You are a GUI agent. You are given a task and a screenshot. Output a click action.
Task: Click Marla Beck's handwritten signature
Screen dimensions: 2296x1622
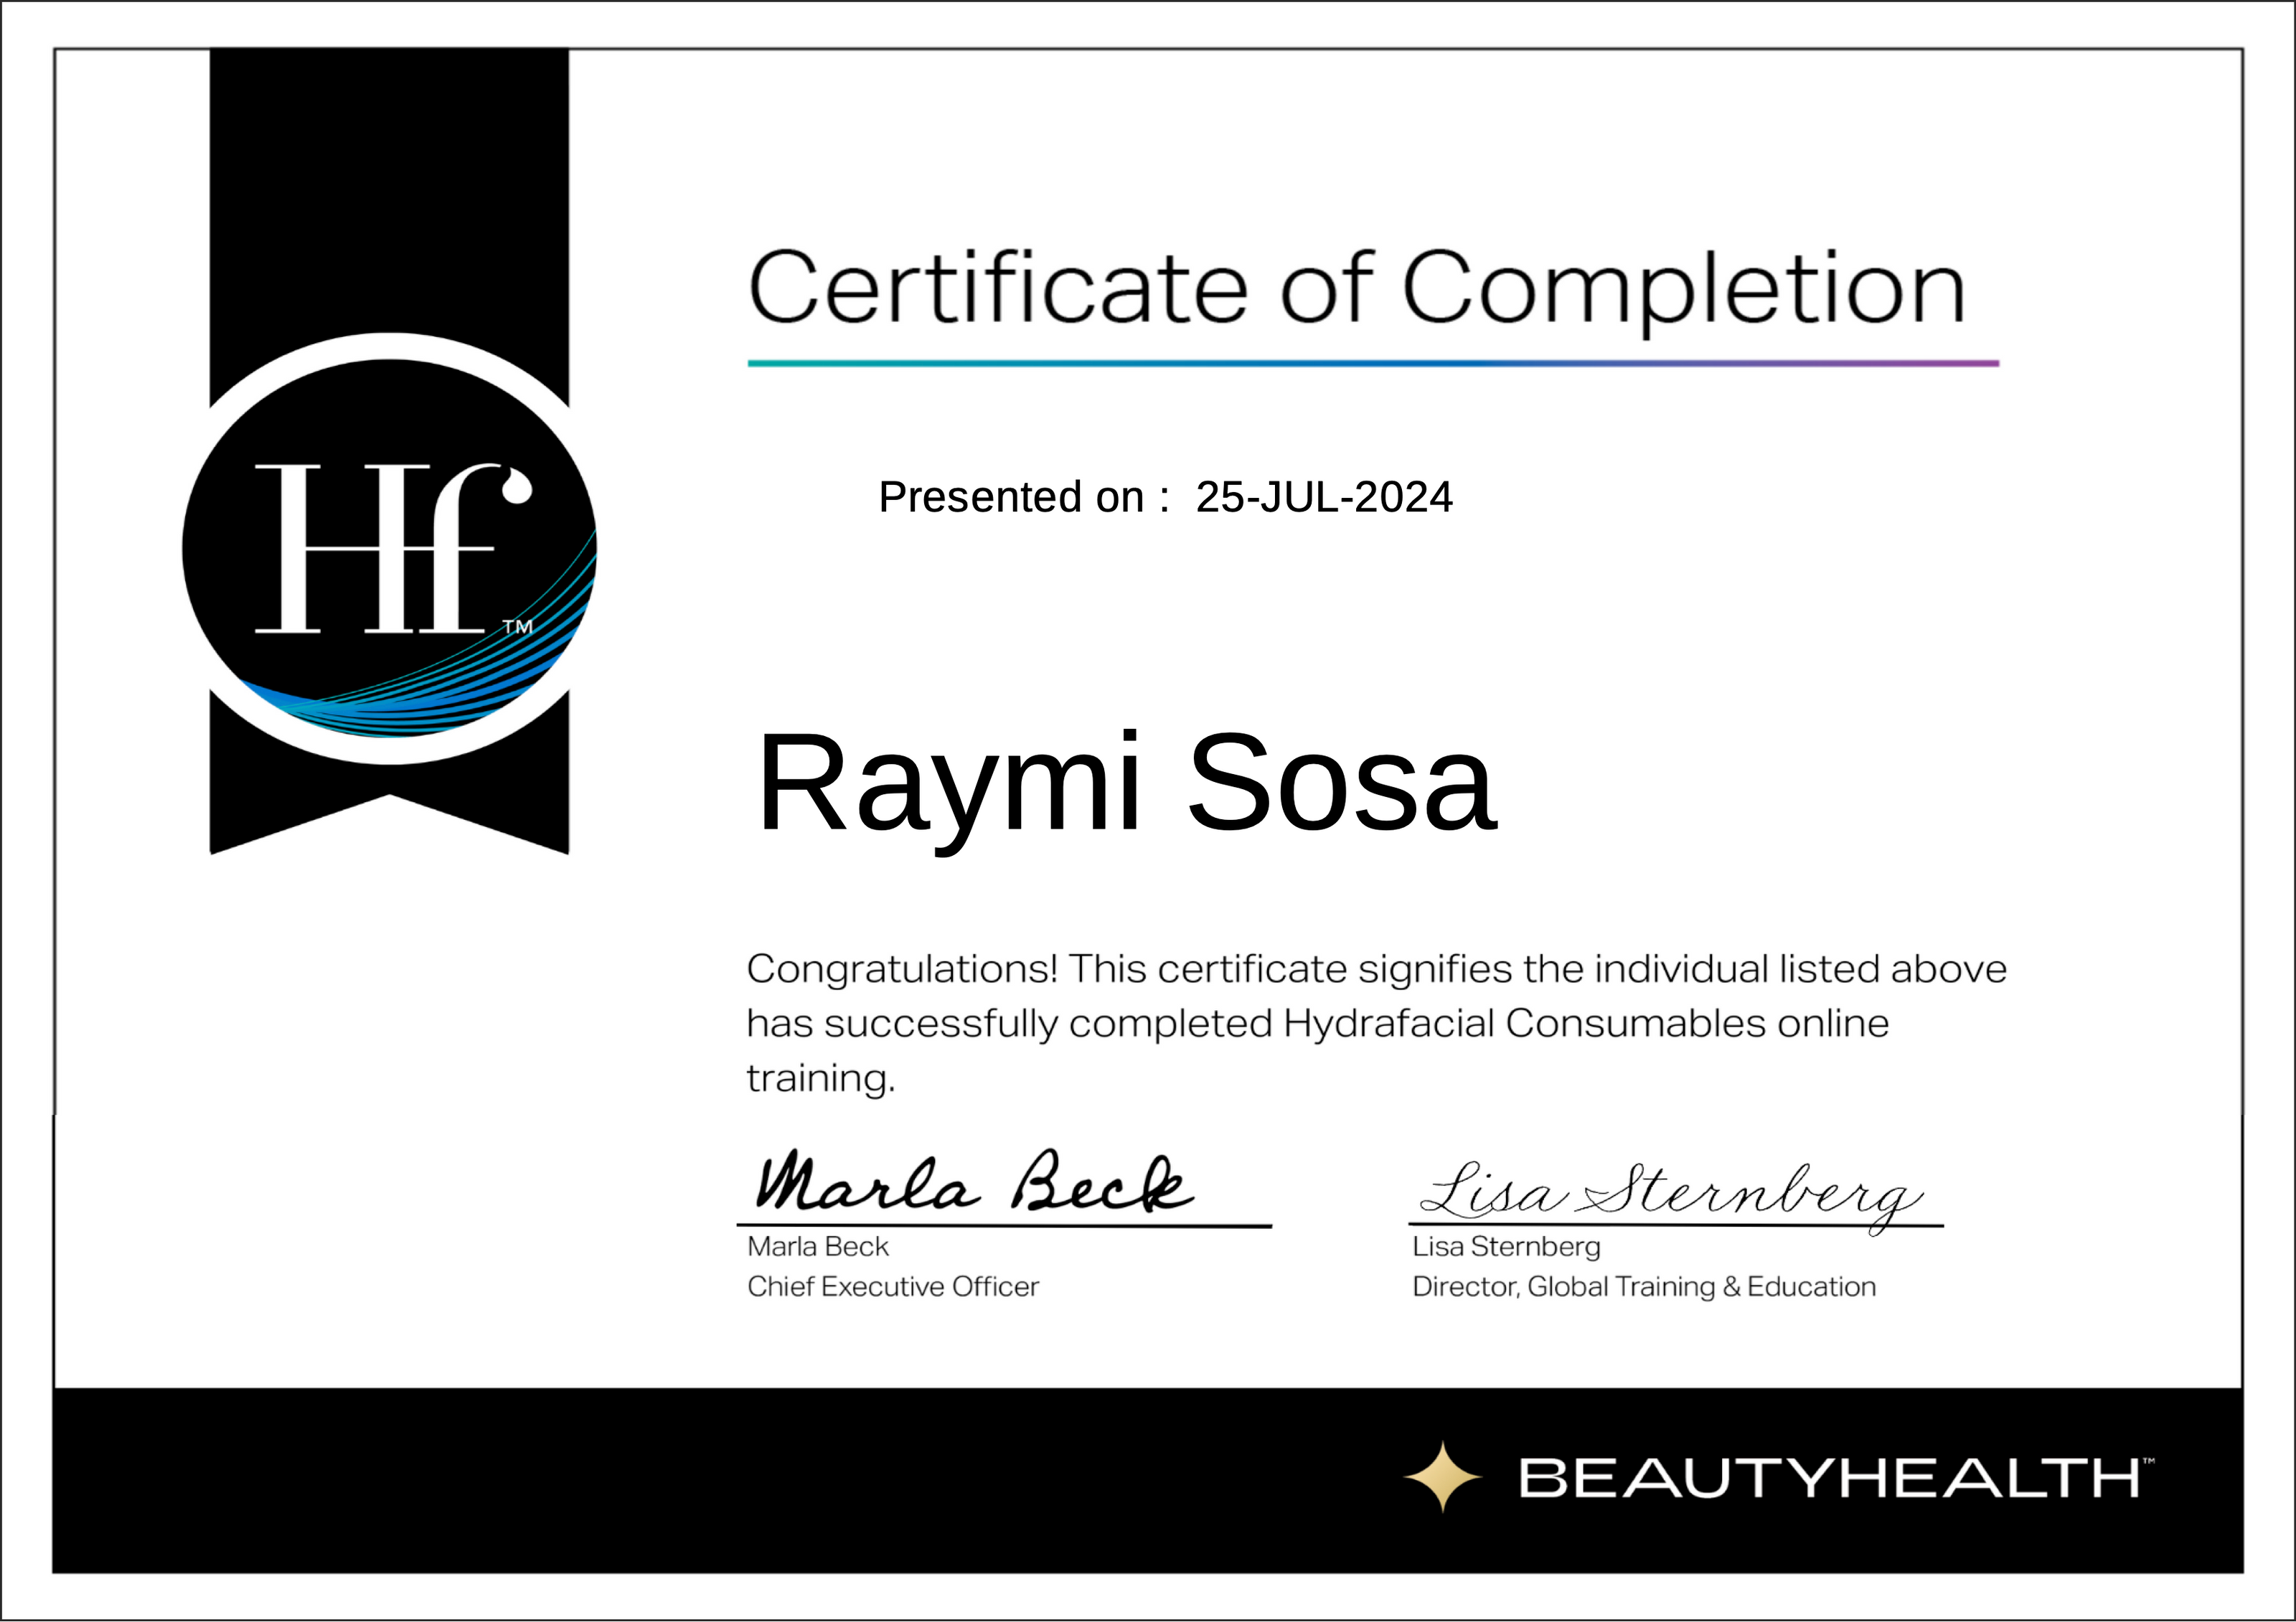point(972,1184)
